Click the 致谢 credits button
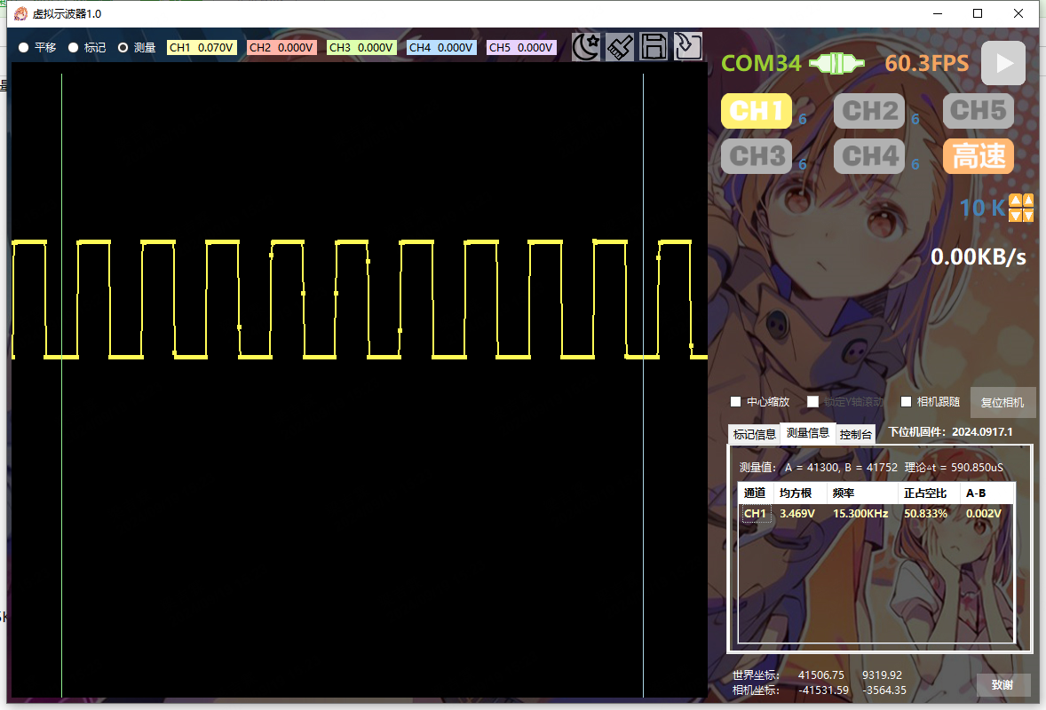 pos(1002,684)
